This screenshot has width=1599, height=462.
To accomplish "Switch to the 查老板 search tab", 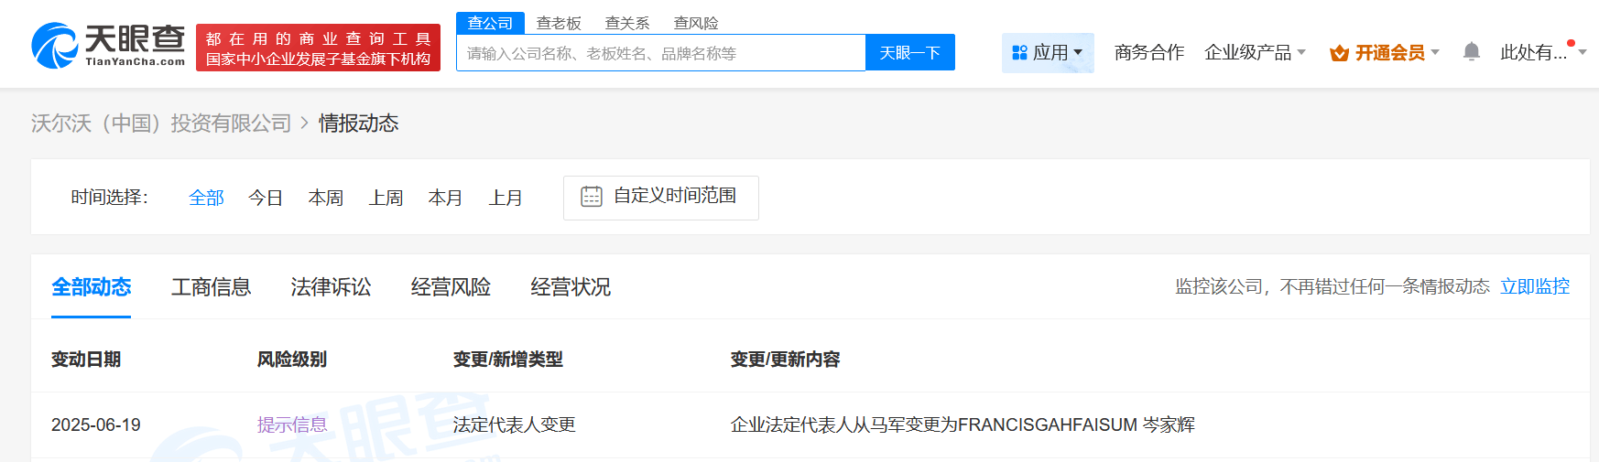I will point(559,23).
